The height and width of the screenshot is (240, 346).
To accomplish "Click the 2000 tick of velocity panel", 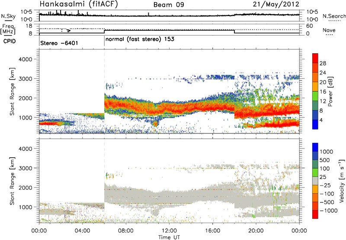I will coord(25,188).
